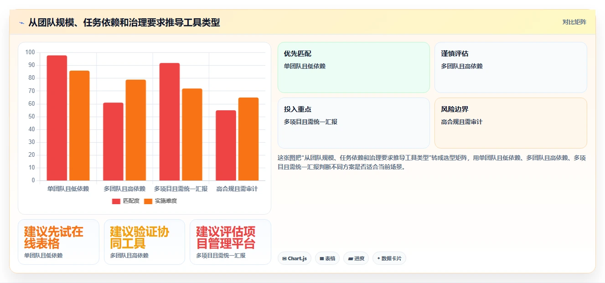Click the 数据卡片 tag chip
Viewport: 605px width, 283px height.
tap(389, 258)
